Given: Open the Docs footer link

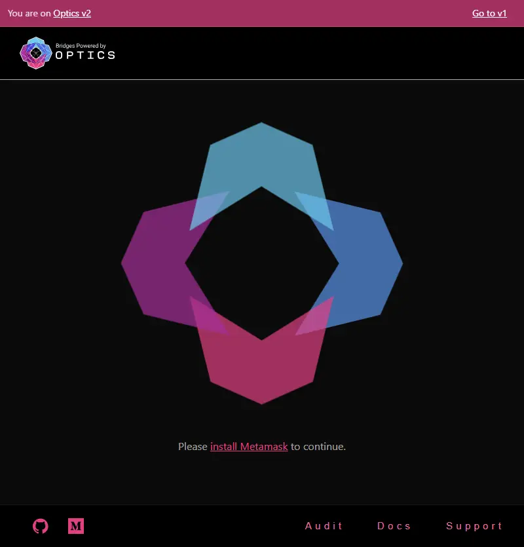Looking at the screenshot, I should click(394, 526).
